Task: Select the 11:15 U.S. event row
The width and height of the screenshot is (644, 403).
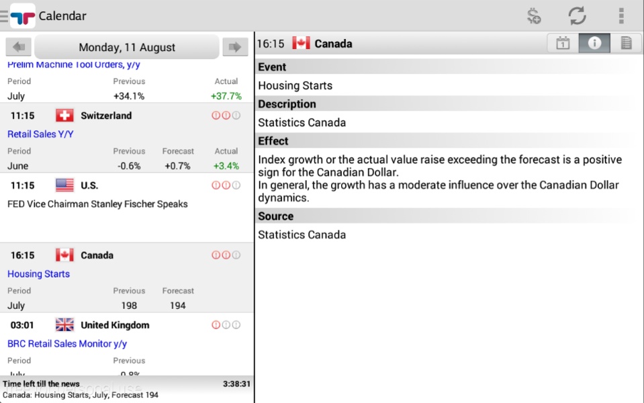Action: 127,208
